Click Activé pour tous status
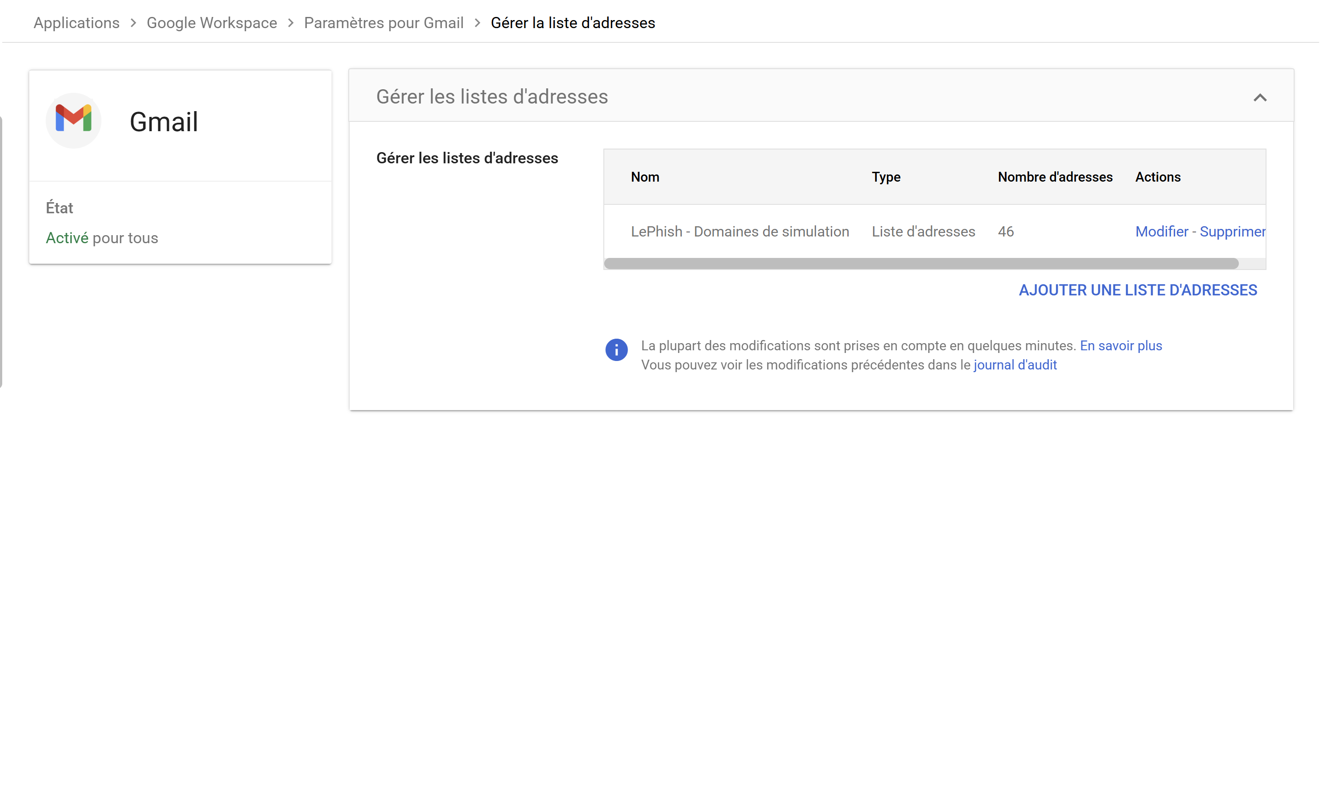Viewport: 1320px width, 809px height. click(102, 237)
